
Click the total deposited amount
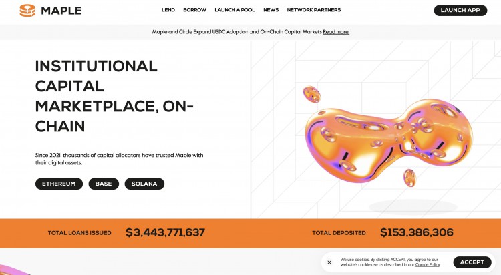[417, 232]
